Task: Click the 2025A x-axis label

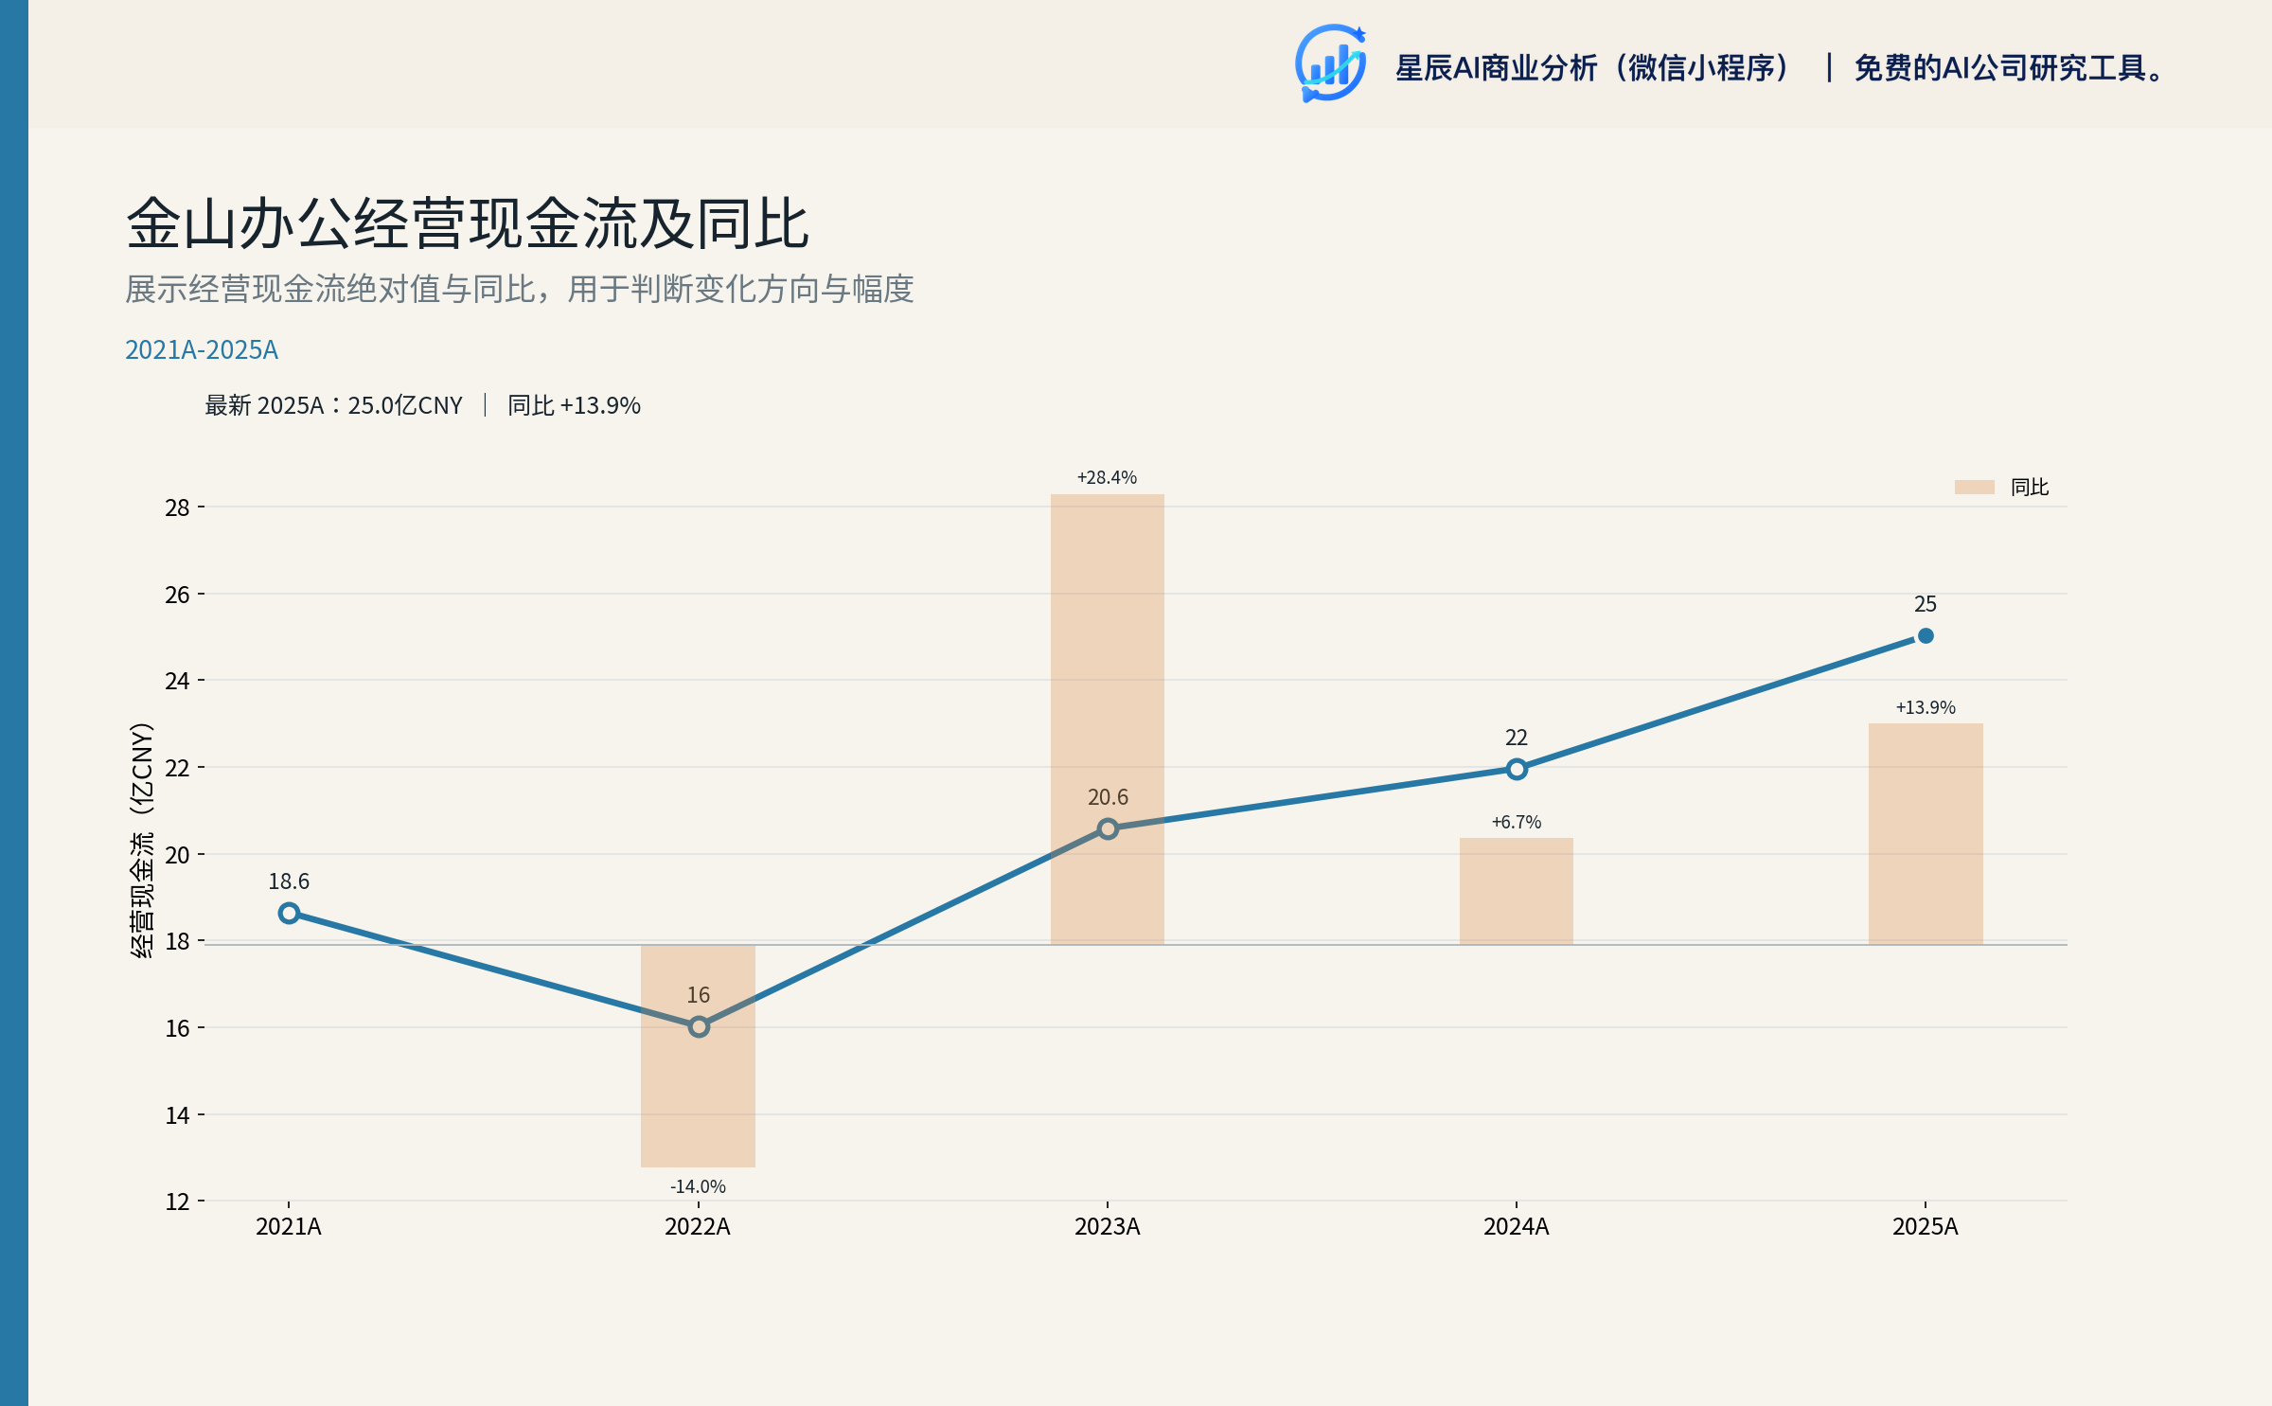Action: tap(1926, 1227)
